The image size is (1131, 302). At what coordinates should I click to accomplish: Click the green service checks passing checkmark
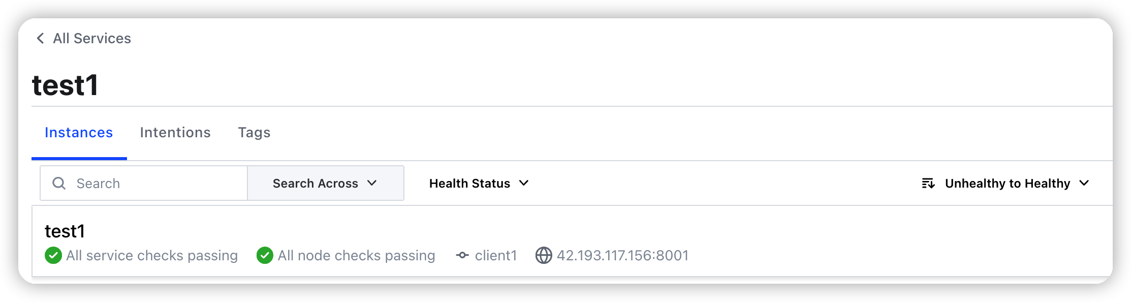pyautogui.click(x=53, y=255)
